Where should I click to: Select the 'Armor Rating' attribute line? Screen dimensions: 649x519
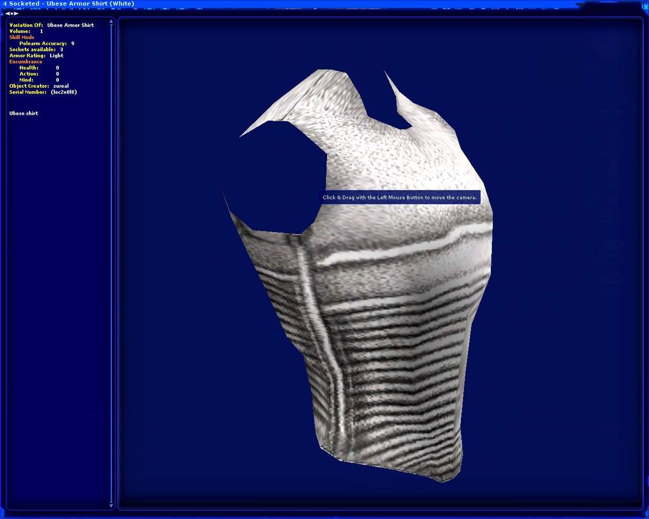[x=36, y=56]
